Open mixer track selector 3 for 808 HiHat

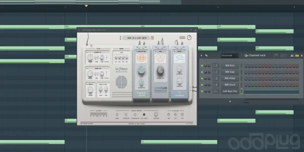pyautogui.click(x=216, y=78)
